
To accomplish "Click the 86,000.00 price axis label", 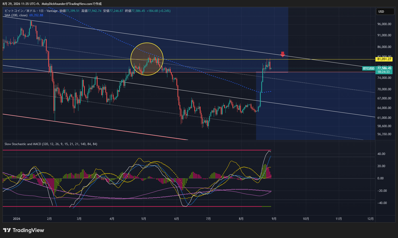I will pos(384,47).
